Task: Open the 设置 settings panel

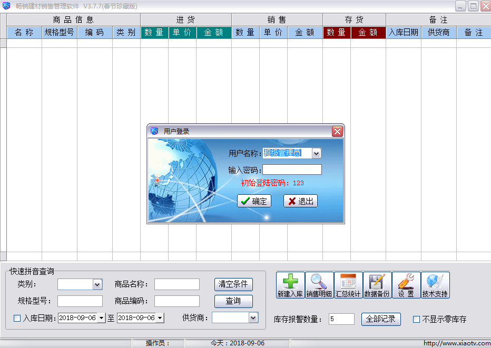Action: coord(406,284)
